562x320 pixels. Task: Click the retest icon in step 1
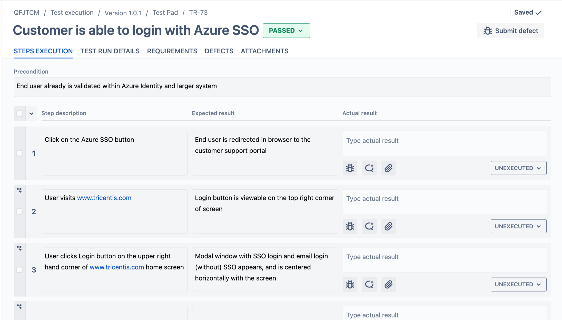[x=369, y=168]
